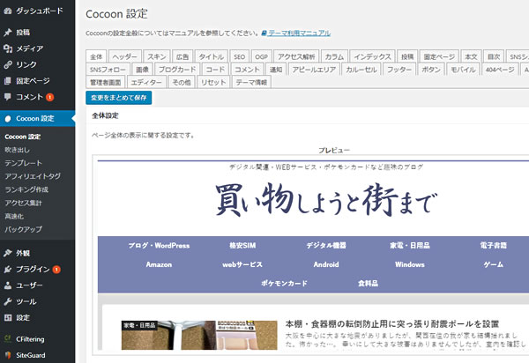Click the SiteGuard shield icon

coord(8,355)
